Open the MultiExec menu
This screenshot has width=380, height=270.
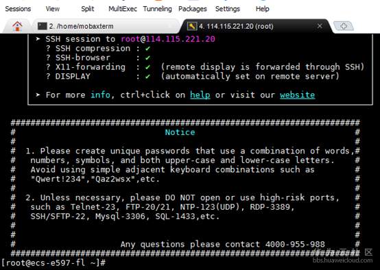coord(123,9)
